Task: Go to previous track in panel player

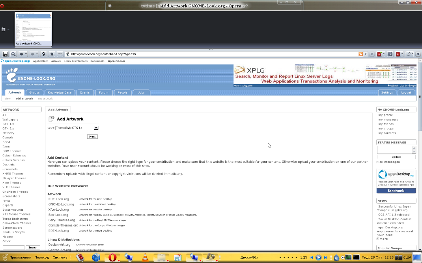Action: [312, 257]
